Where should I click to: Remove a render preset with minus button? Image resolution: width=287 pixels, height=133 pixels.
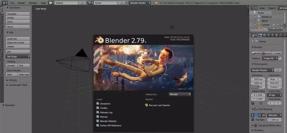(x=280, y=70)
